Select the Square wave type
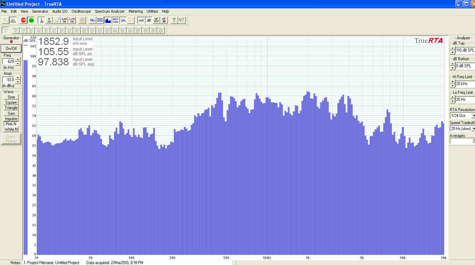This screenshot has width=475, height=265. pyautogui.click(x=11, y=102)
